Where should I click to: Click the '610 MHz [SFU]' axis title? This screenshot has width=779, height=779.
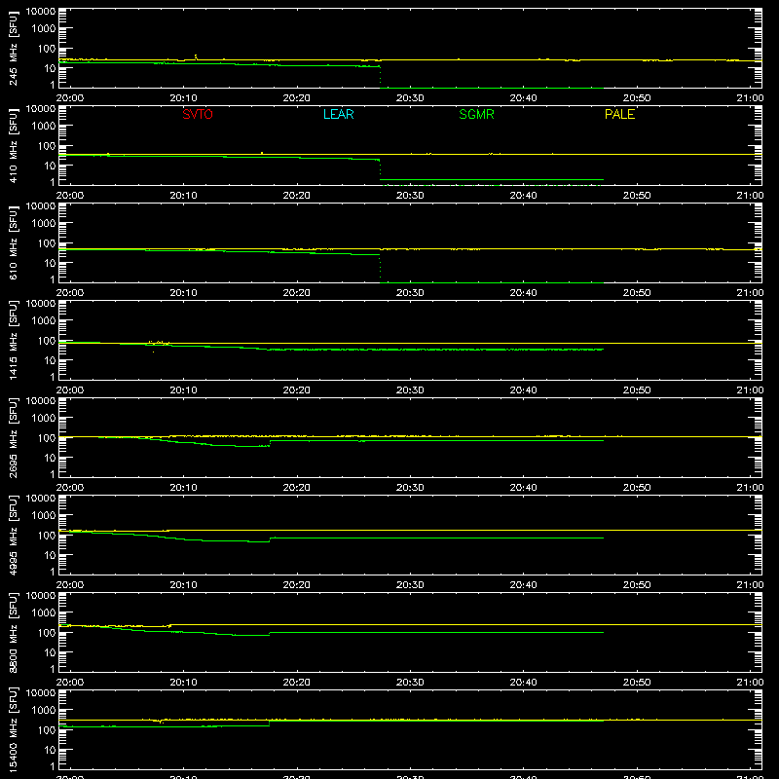pos(14,243)
